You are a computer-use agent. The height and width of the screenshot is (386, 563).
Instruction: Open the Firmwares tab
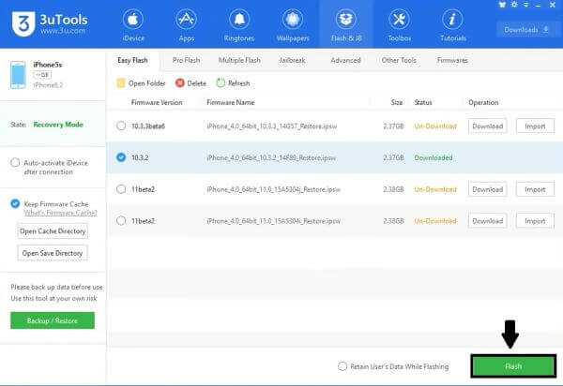click(x=453, y=60)
